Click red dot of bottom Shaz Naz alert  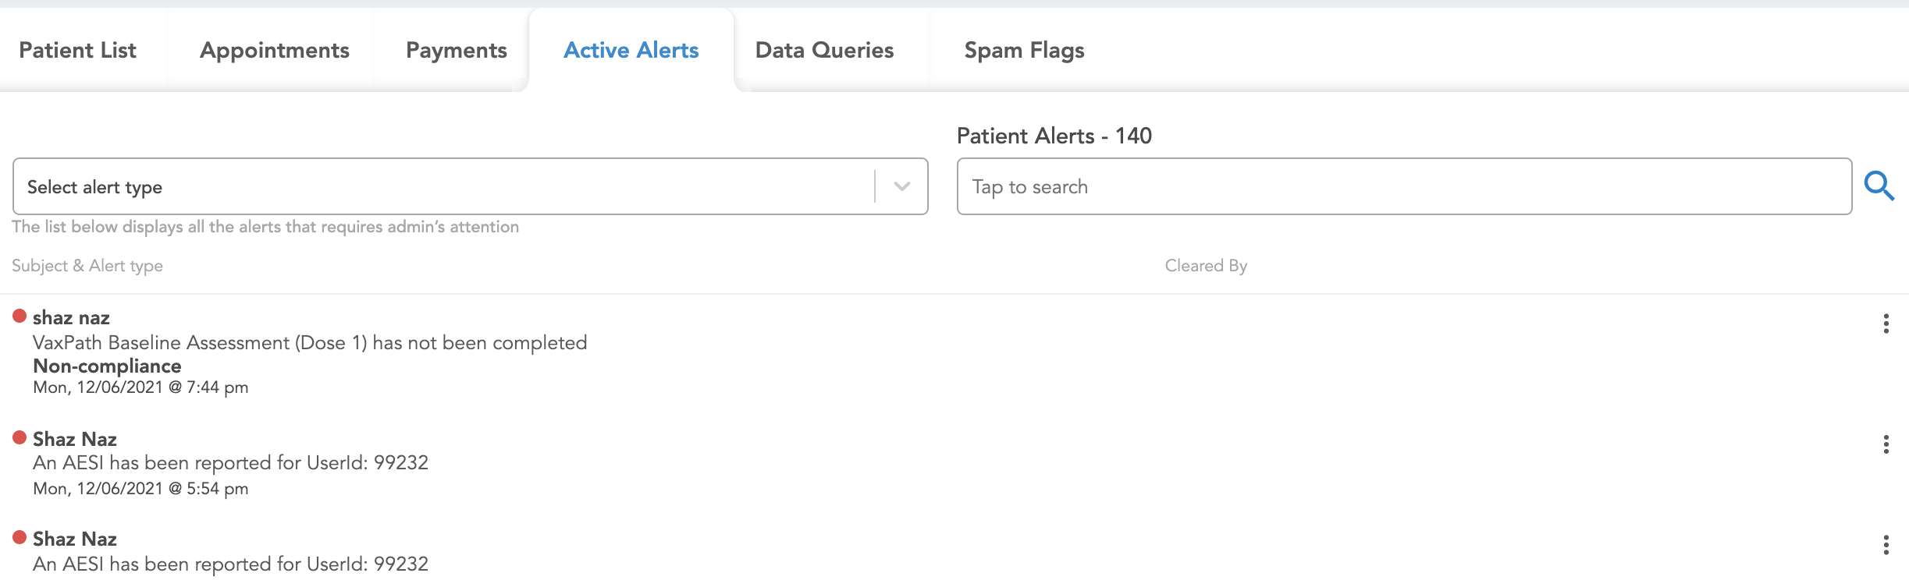(20, 537)
